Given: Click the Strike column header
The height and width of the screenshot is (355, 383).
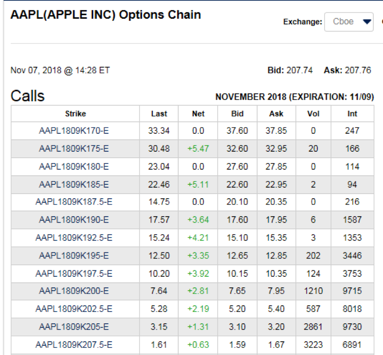Looking at the screenshot, I should pos(75,114).
